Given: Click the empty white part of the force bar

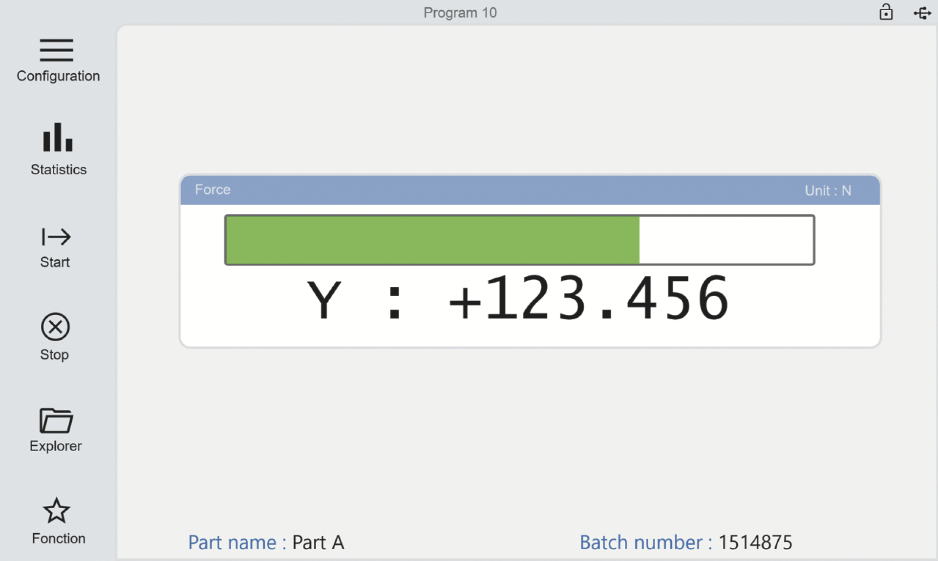Looking at the screenshot, I should [x=726, y=240].
